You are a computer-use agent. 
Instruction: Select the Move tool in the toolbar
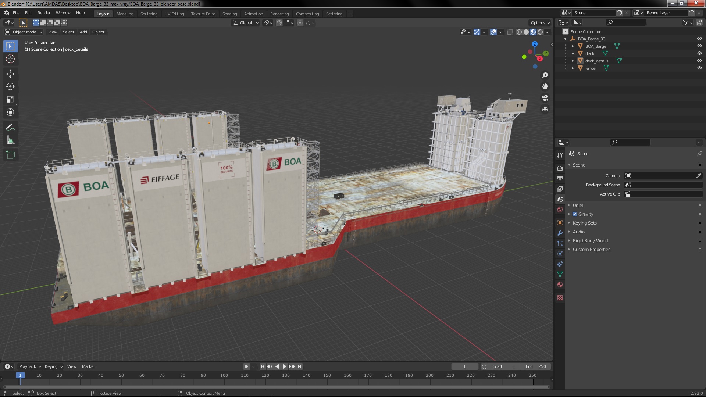[x=10, y=74]
